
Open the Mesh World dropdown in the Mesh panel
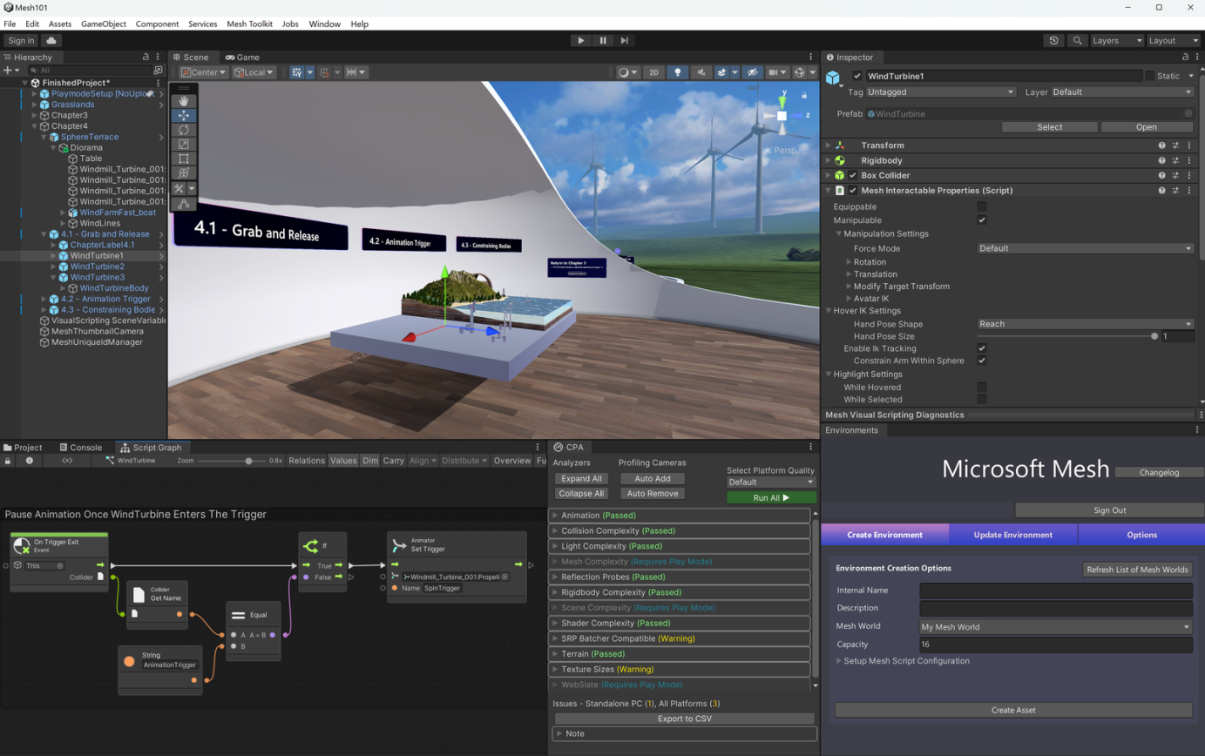click(1055, 624)
